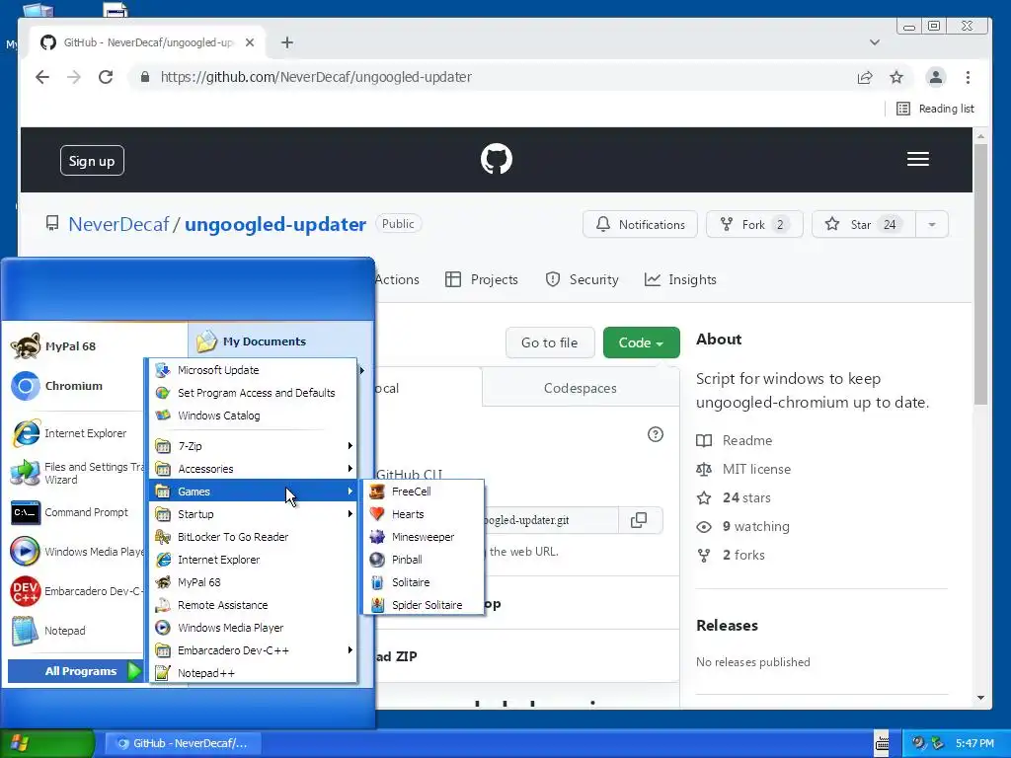The image size is (1011, 758).
Task: Expand the Accessories program folder
Action: coord(253,469)
